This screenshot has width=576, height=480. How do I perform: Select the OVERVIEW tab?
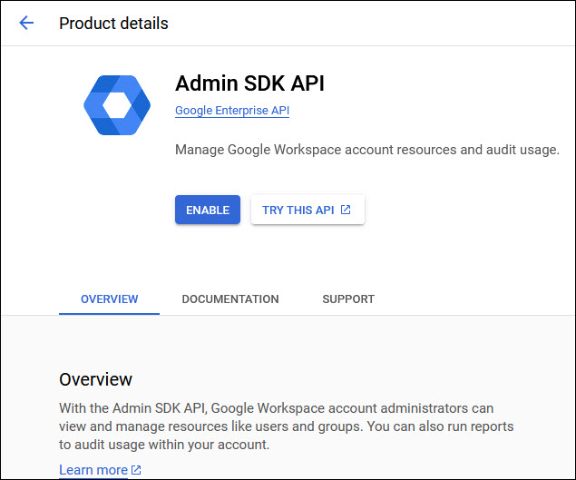point(109,299)
